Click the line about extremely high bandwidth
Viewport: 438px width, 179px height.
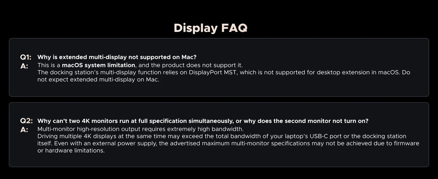click(x=140, y=129)
